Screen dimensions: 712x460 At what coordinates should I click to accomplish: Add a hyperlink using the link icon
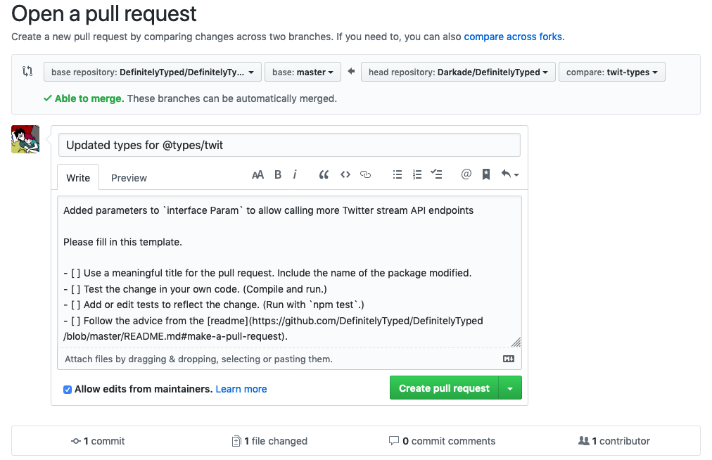click(365, 174)
